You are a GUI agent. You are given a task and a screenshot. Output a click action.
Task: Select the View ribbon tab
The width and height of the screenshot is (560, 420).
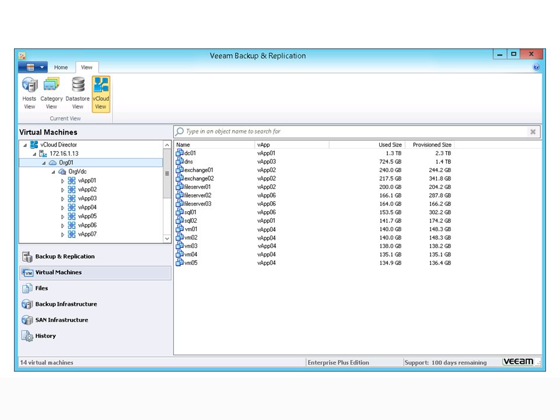click(x=86, y=67)
